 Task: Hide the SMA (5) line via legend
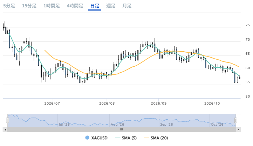126,138
